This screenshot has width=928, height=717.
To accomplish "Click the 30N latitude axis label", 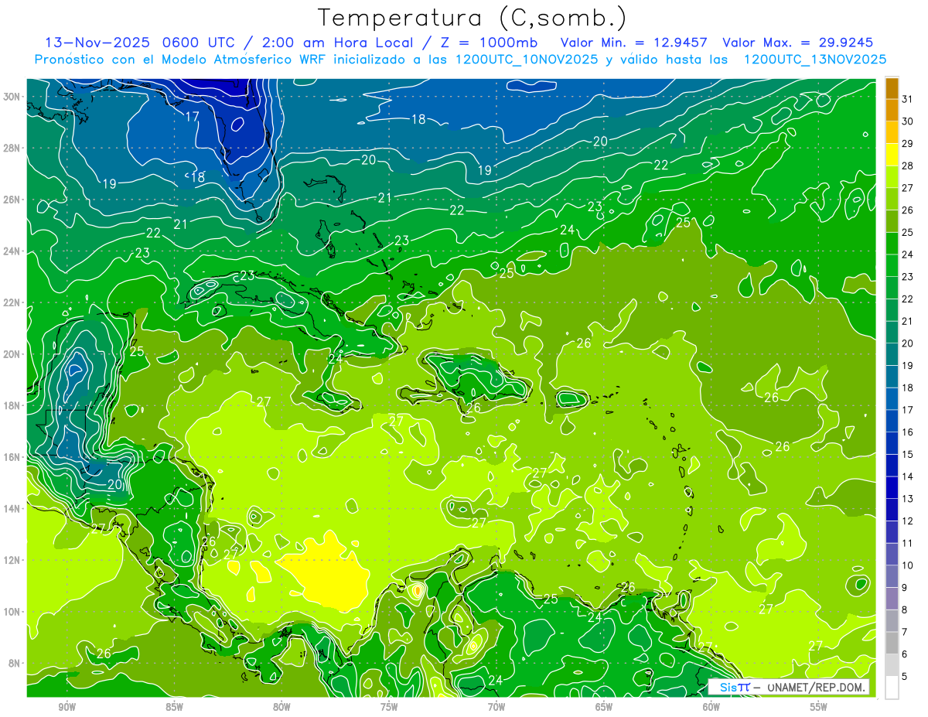I will tap(13, 97).
